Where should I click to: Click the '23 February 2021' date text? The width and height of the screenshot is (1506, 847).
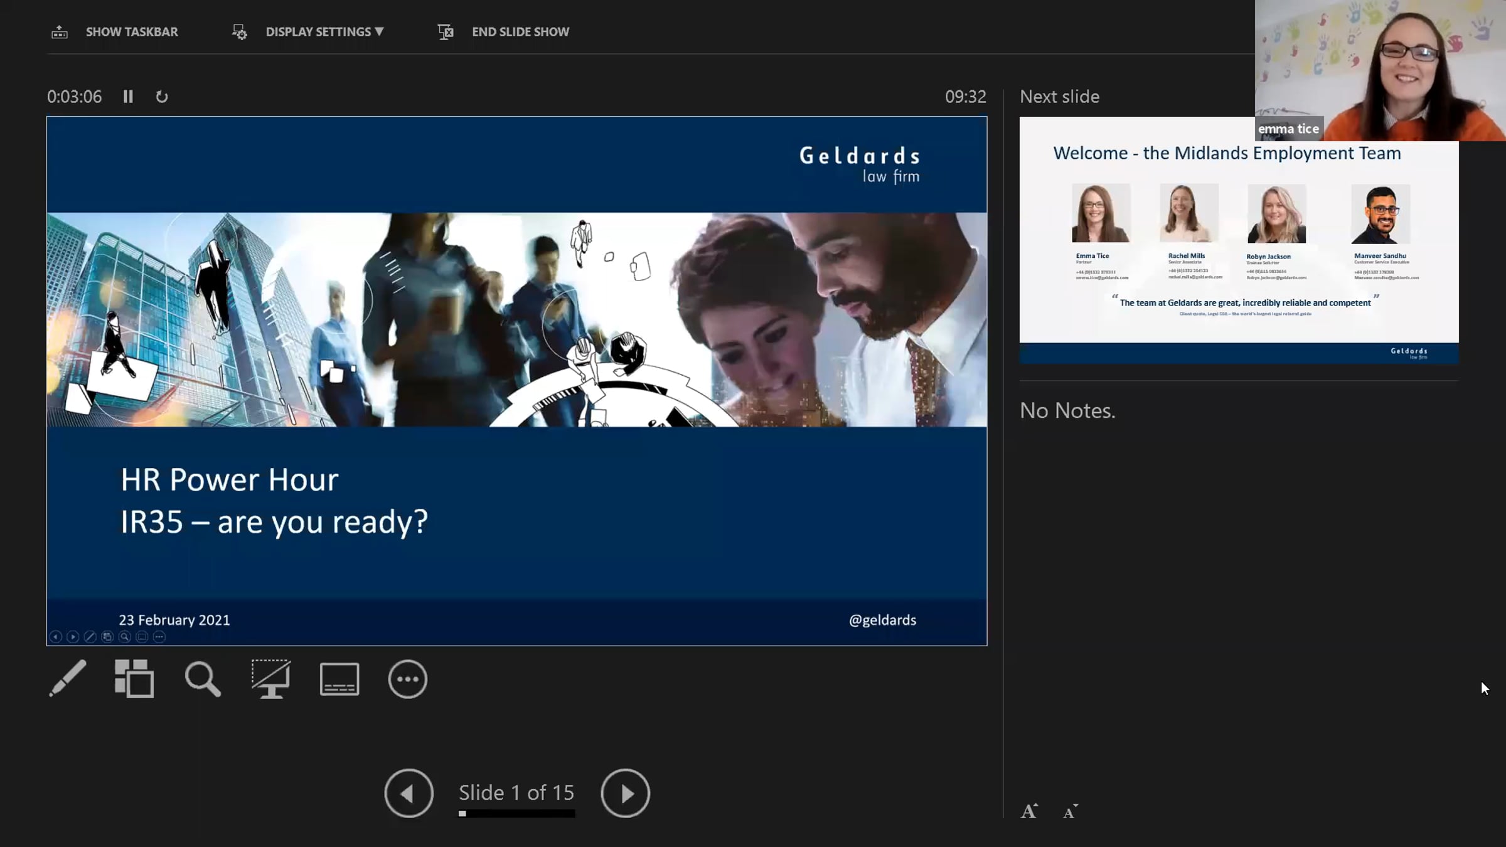coord(174,620)
